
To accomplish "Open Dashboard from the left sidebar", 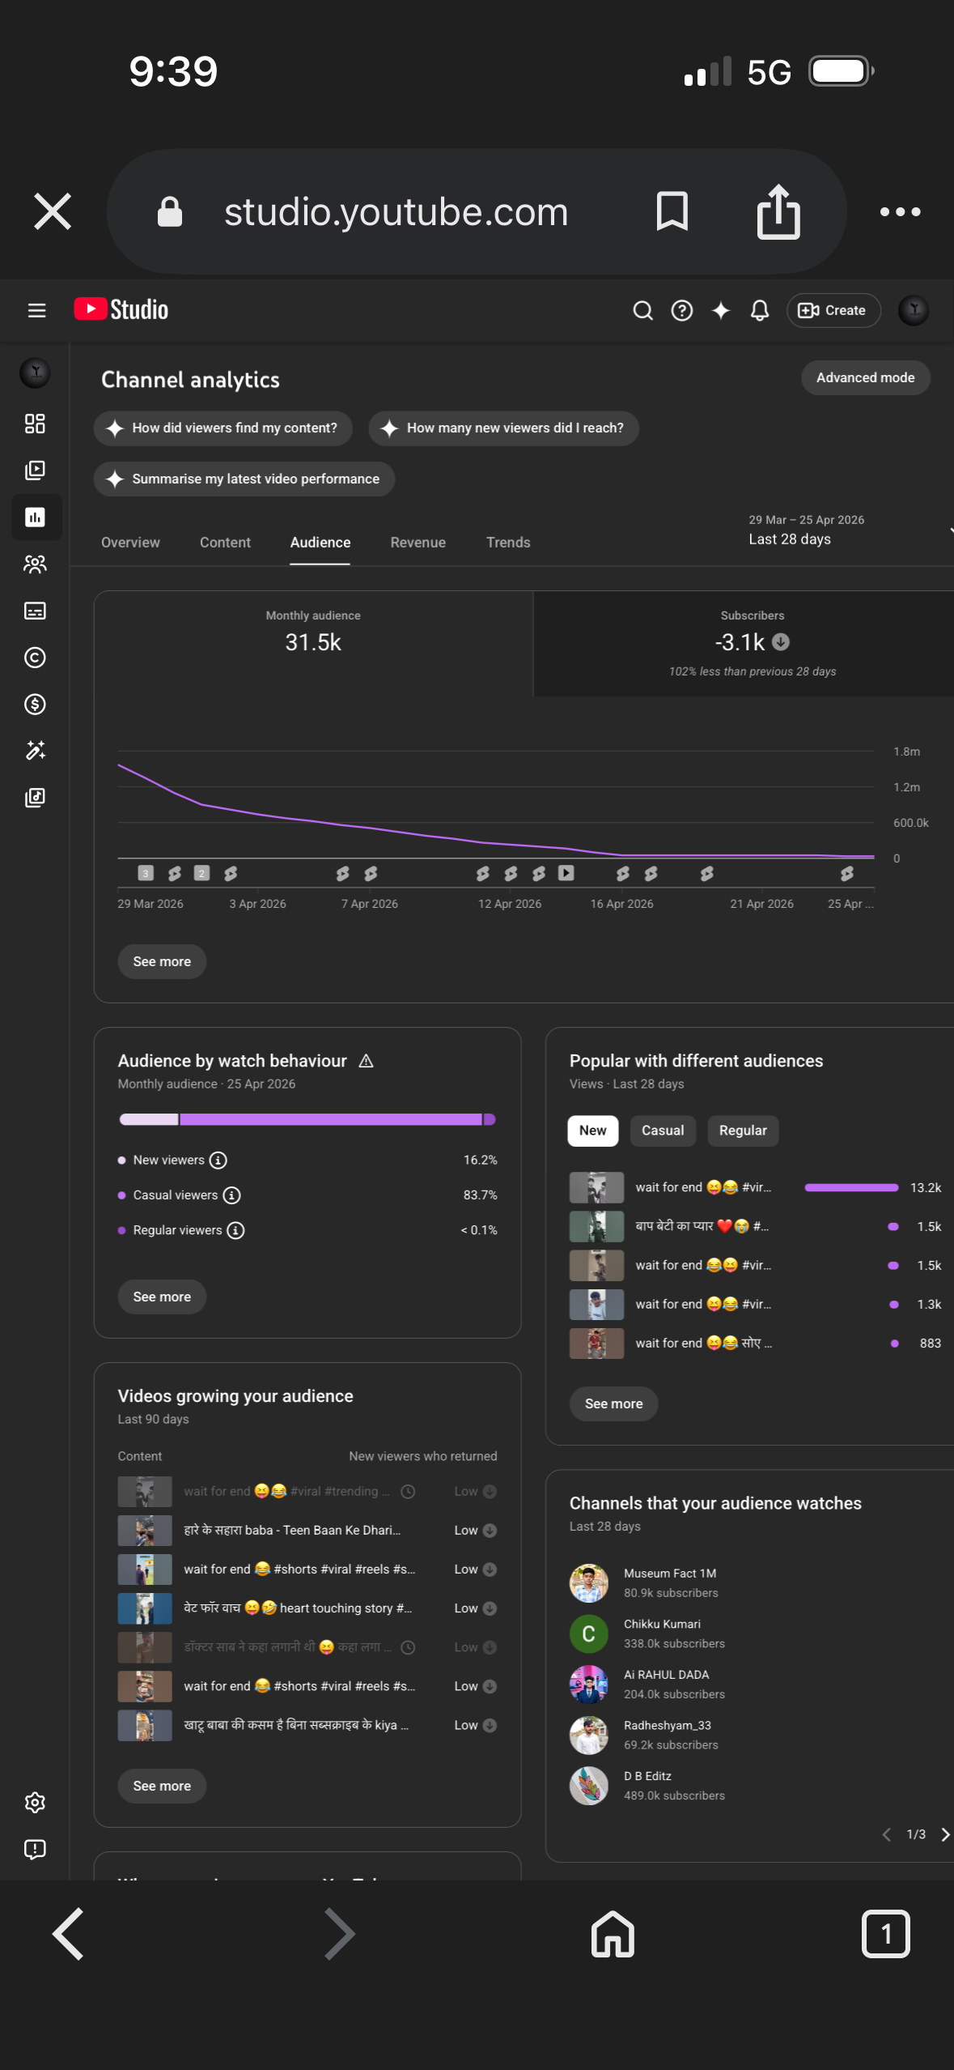I will click(35, 424).
